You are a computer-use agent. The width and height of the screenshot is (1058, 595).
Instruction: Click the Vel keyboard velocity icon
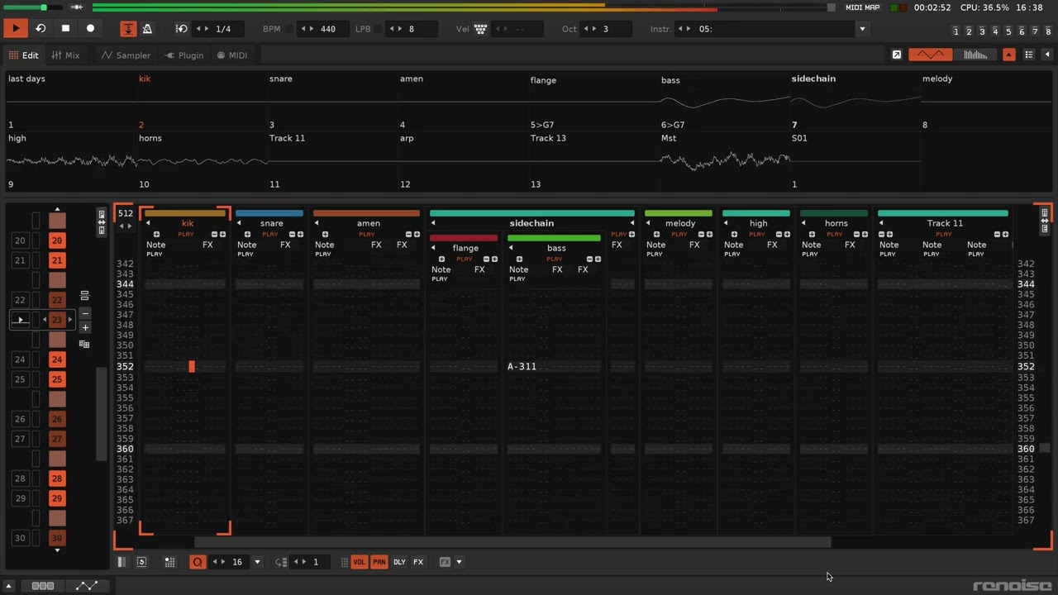pos(480,29)
